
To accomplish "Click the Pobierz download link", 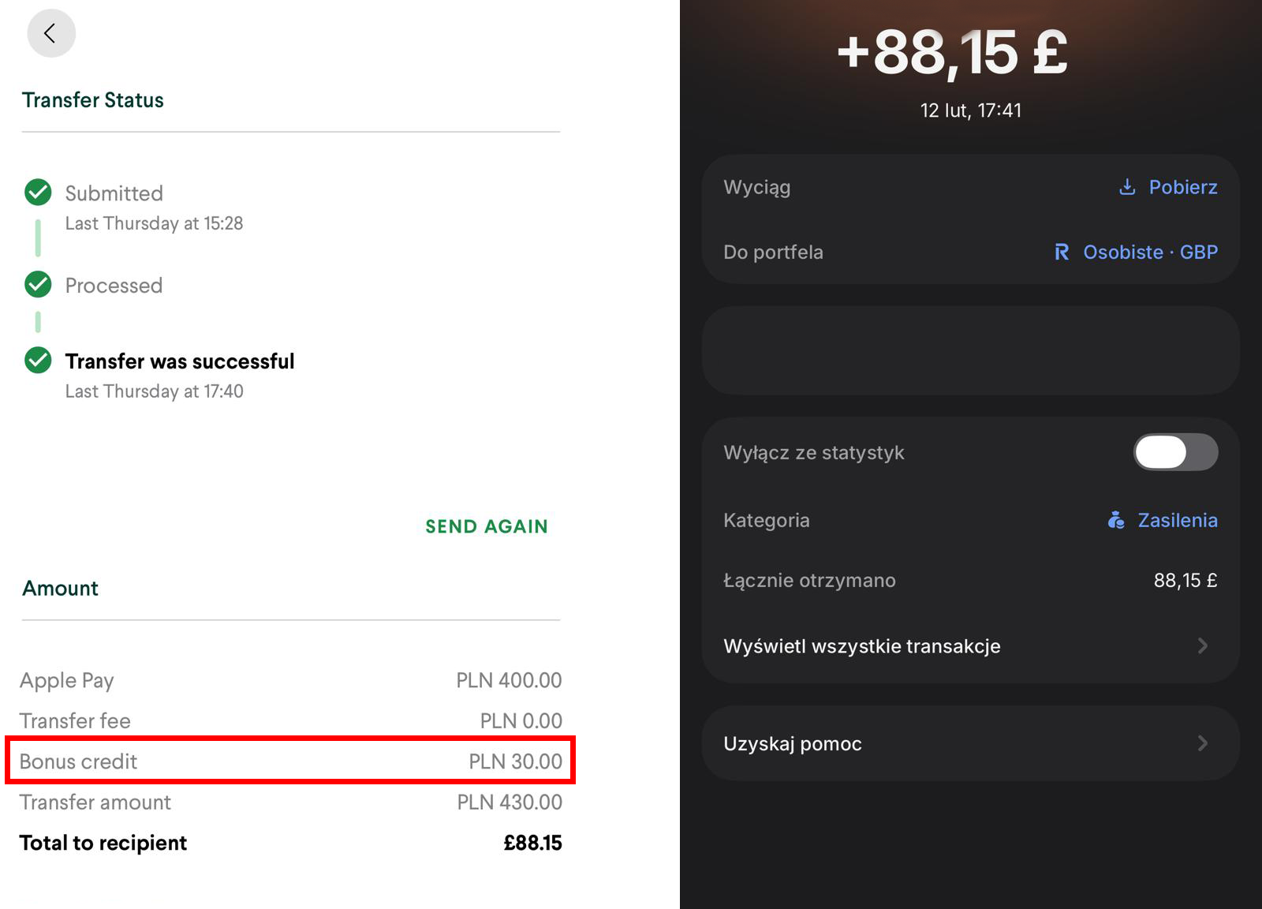I will [1182, 187].
